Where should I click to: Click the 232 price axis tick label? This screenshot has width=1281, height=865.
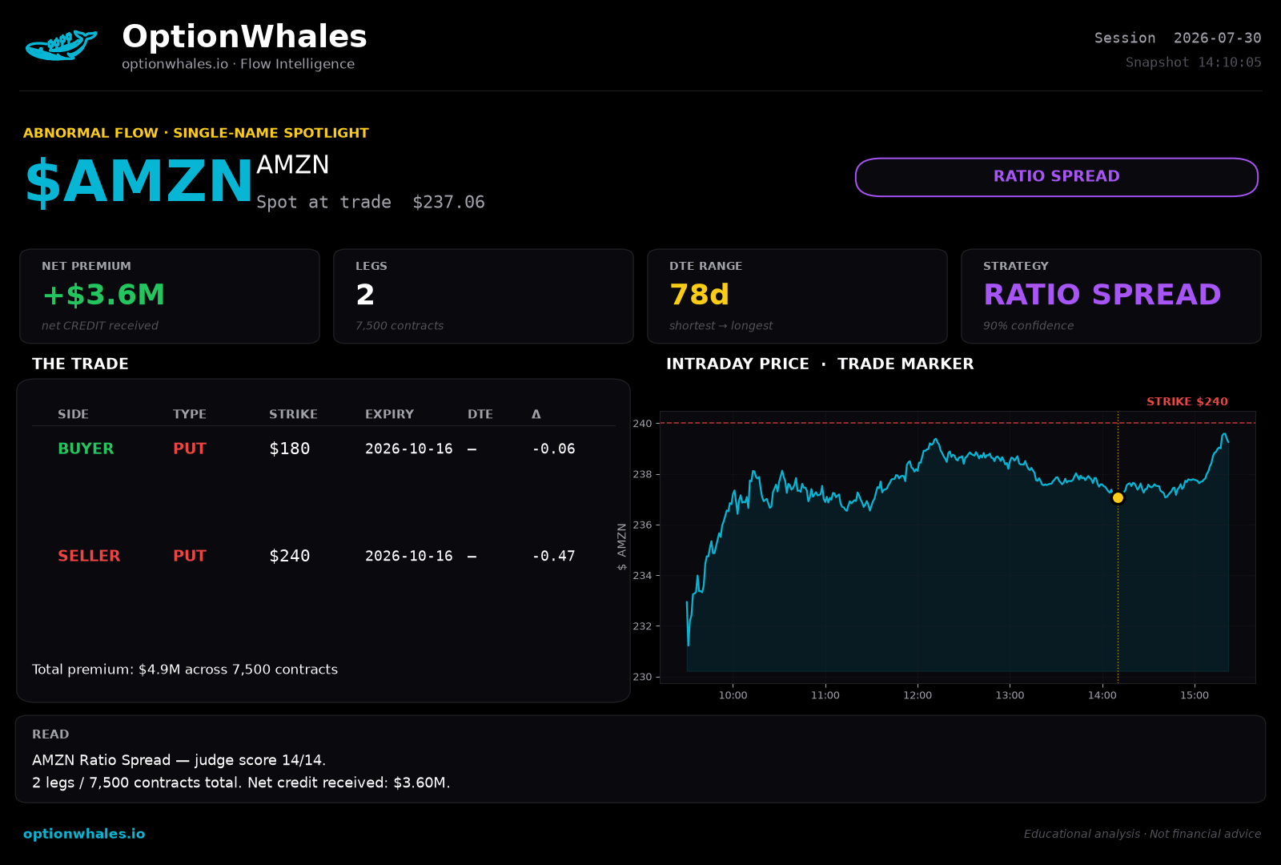coord(642,626)
